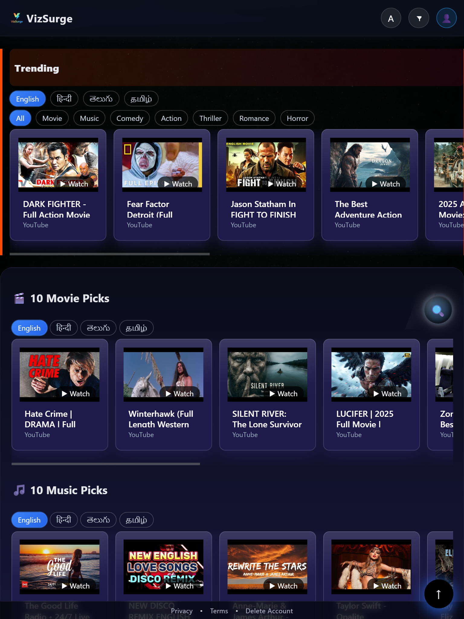Open the Dragon Jewel adventure thumbnail

point(370,165)
